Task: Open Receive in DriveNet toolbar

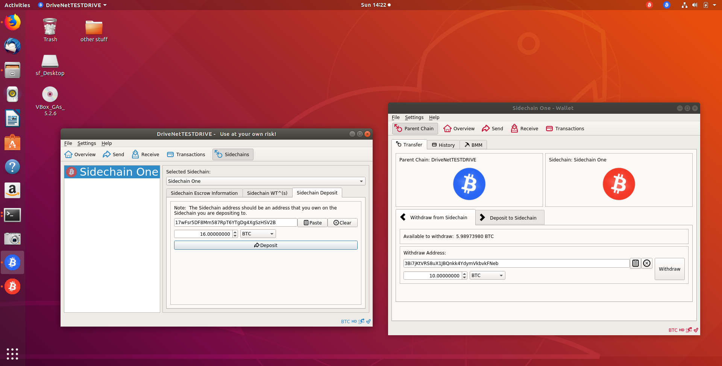Action: [x=146, y=154]
